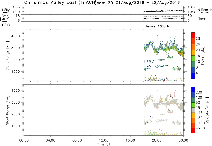The width and height of the screenshot is (212, 146).
Task: Click the 4000 tick on power panel
Action: [15, 36]
